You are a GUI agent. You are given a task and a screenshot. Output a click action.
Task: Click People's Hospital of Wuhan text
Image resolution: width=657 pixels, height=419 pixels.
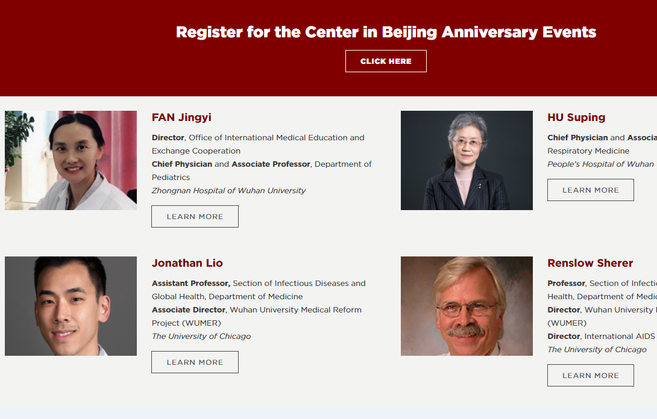(600, 164)
